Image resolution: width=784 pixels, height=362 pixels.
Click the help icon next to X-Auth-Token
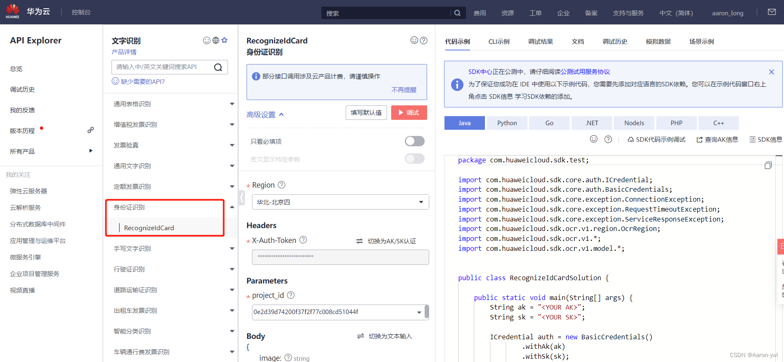click(x=303, y=240)
